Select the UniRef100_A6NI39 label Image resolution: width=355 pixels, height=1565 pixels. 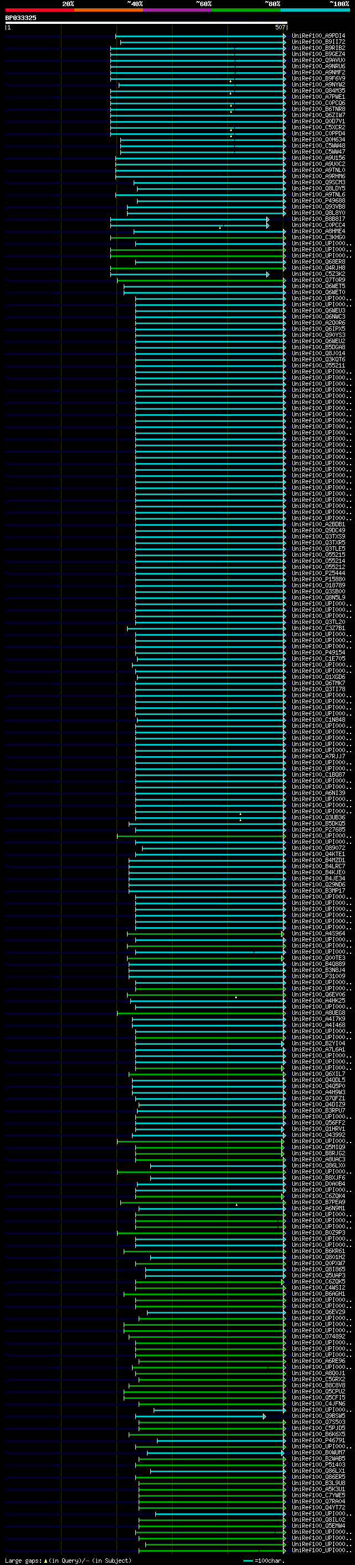click(318, 793)
